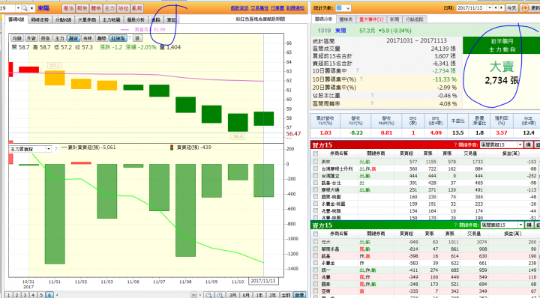This screenshot has height=298, width=540.
Task: Toggle the 紅綠燈 overlay
Action: tap(118, 38)
